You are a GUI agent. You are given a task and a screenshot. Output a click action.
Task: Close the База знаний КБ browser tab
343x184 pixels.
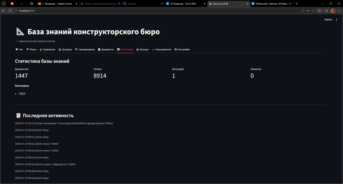tap(247, 4)
